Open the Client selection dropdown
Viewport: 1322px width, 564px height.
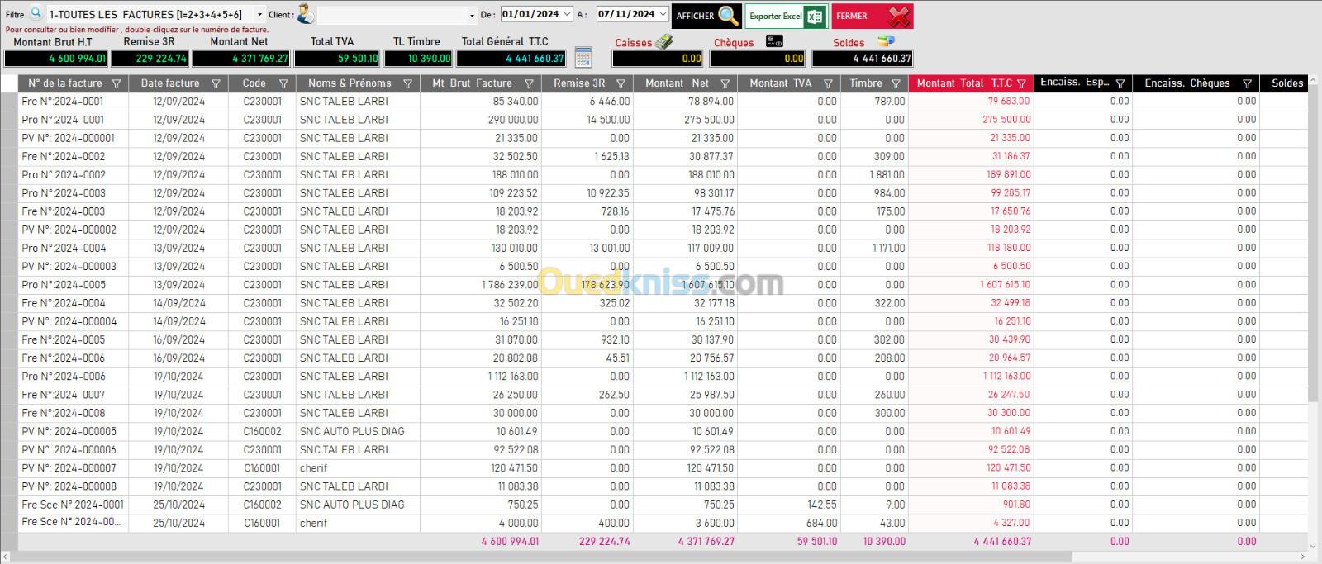pos(472,15)
